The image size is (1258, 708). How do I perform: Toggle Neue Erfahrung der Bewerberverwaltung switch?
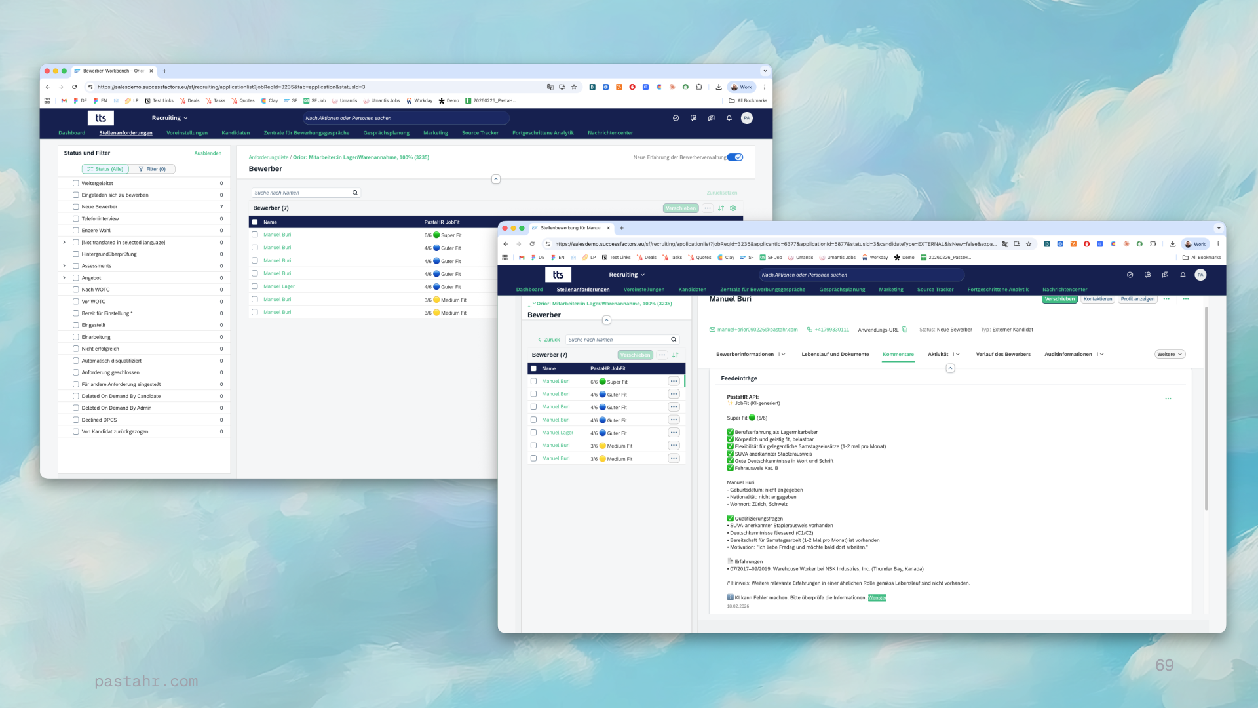(x=735, y=157)
